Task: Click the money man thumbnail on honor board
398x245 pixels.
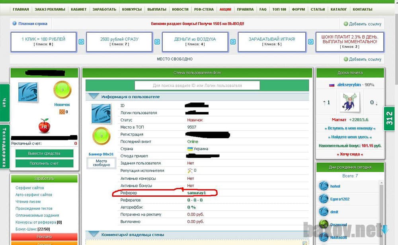Action: (x=350, y=102)
